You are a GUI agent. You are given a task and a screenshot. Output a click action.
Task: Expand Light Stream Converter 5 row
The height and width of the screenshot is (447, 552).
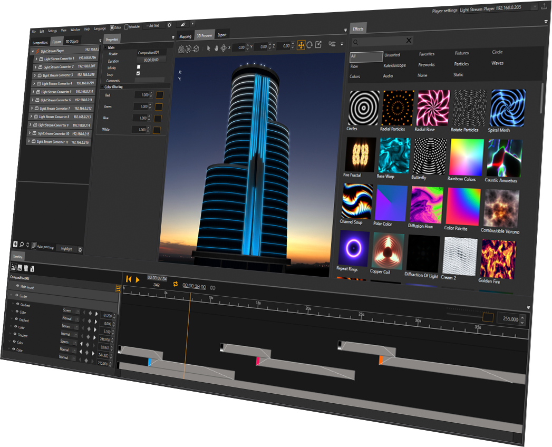pos(33,92)
